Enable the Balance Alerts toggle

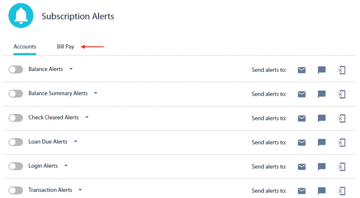click(16, 69)
